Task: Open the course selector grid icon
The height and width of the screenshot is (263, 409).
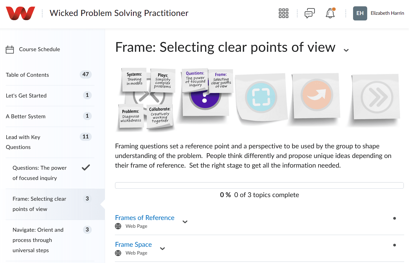Action: [284, 13]
